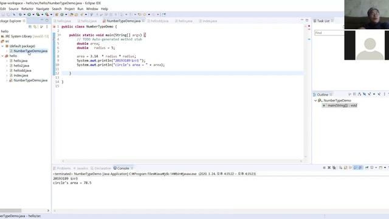The image size is (389, 219).
Task: Open dropdown next to External Tools button
Action: pos(51,15)
